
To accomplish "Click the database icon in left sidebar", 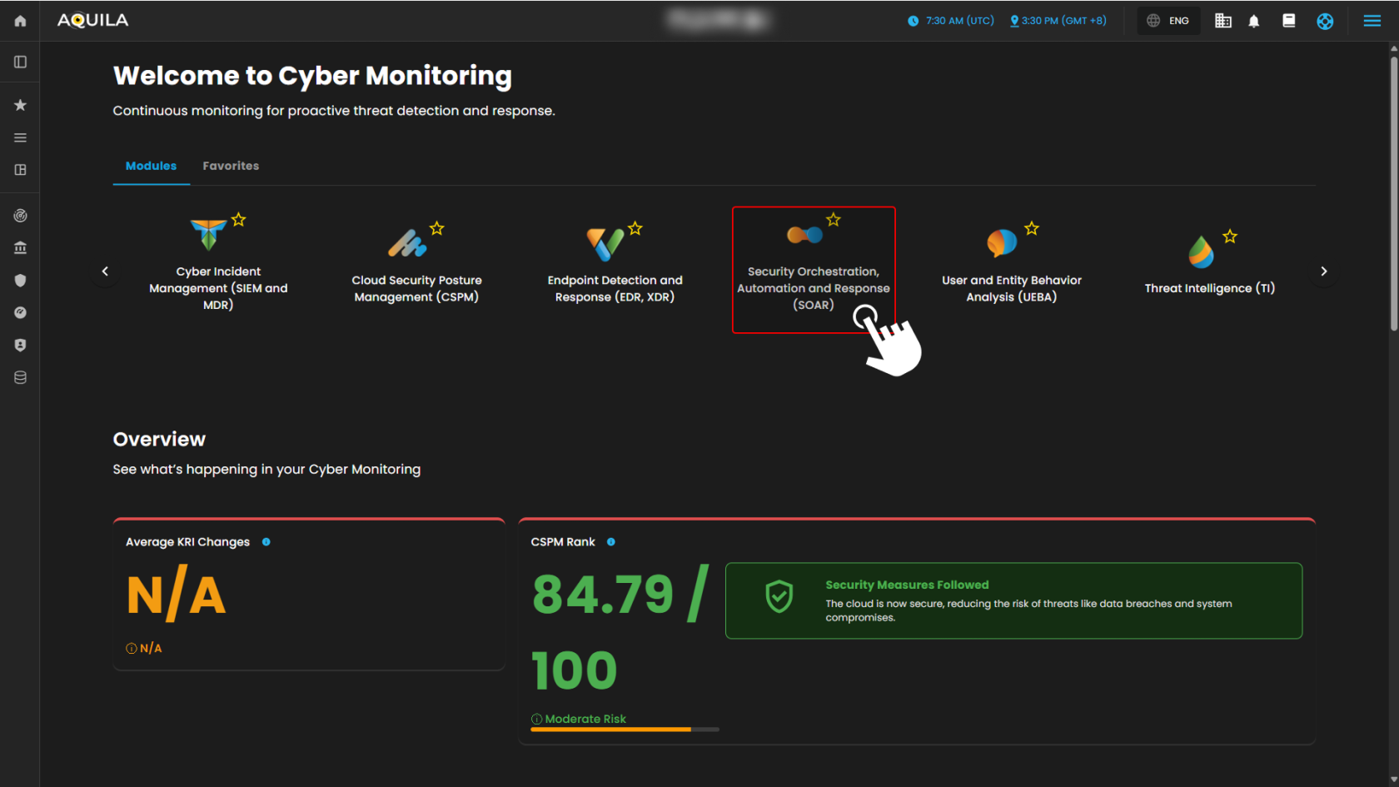I will (20, 377).
